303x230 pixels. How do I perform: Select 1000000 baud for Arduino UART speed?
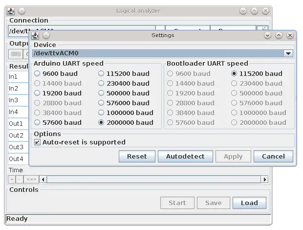(126, 113)
